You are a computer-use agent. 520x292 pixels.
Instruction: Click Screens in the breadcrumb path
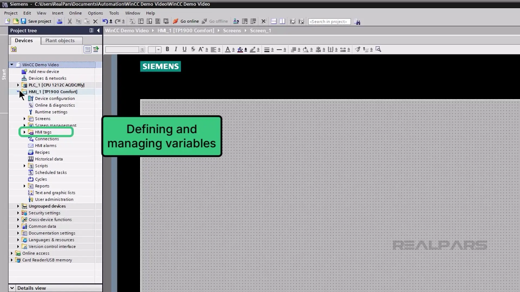click(232, 31)
